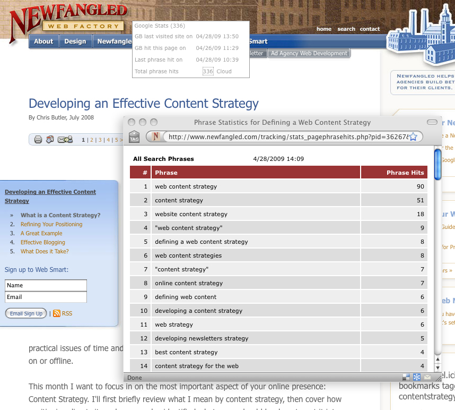Viewport: 455px width, 410px height.
Task: Select the "best content strategy" phrase
Action: click(186, 352)
